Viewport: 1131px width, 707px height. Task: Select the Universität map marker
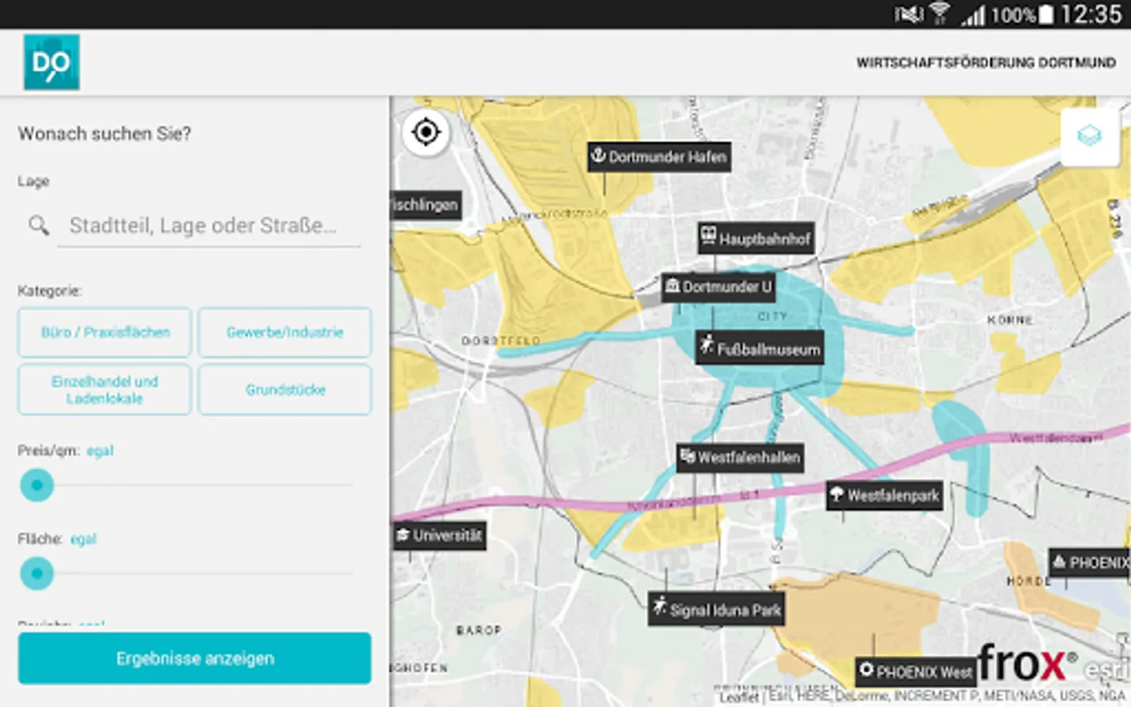point(439,536)
